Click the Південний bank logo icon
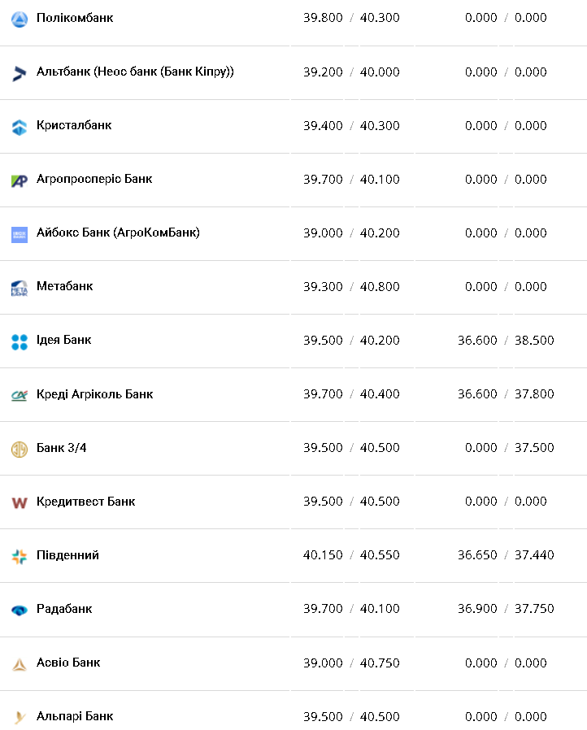The height and width of the screenshot is (730, 587). click(x=20, y=556)
